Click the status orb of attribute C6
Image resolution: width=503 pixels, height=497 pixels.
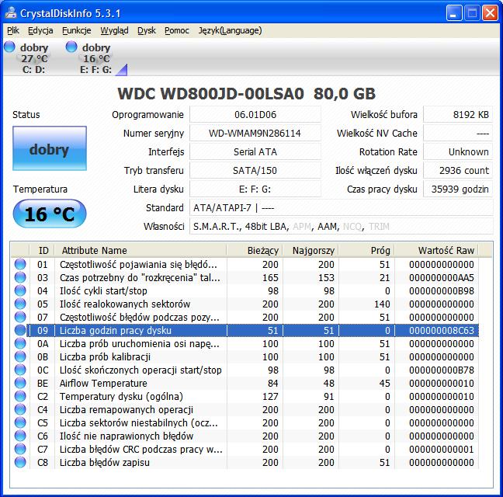tap(20, 436)
